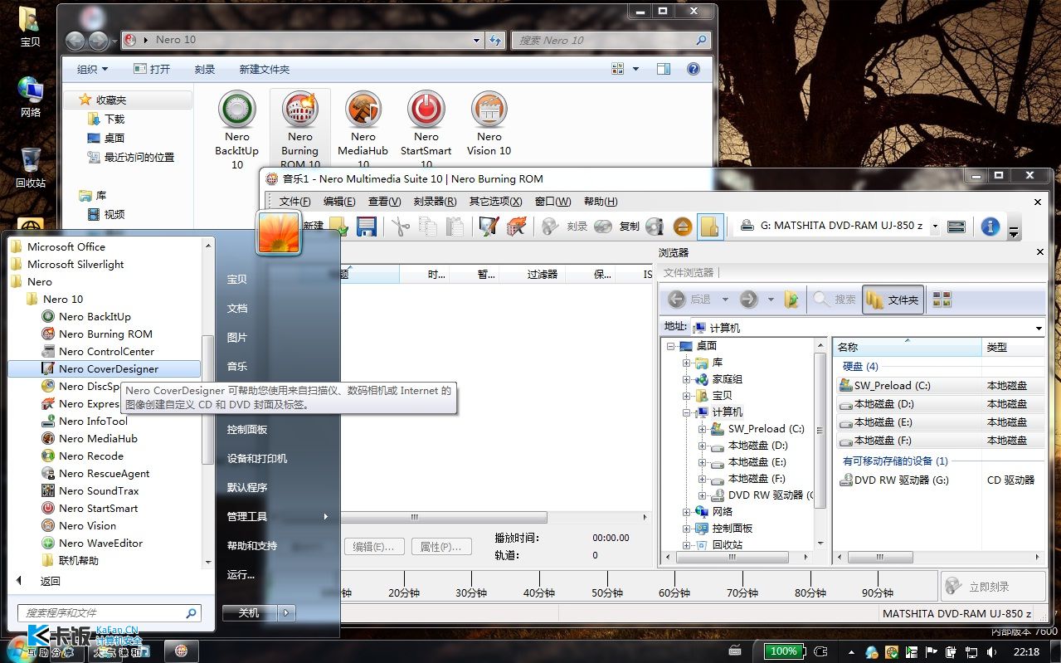Click the Copy documents icon in Nero toolbar
Viewport: 1061px width, 663px height.
click(428, 226)
